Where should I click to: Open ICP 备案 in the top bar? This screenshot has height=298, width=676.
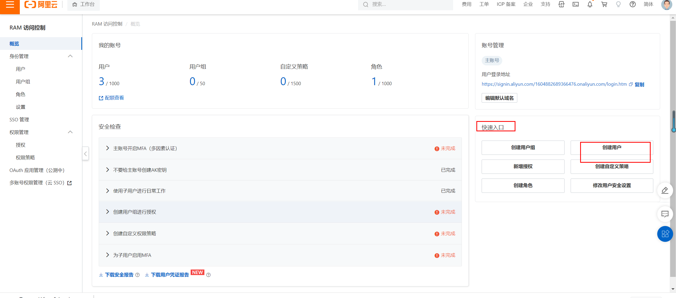(x=506, y=4)
